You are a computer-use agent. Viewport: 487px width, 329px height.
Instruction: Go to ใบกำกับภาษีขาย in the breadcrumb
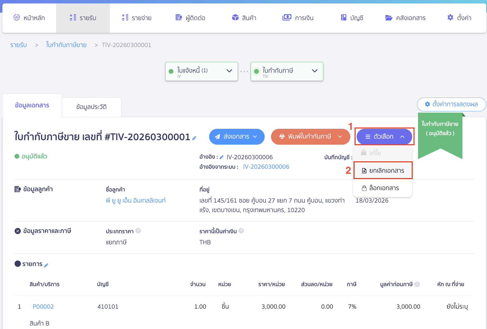[66, 45]
